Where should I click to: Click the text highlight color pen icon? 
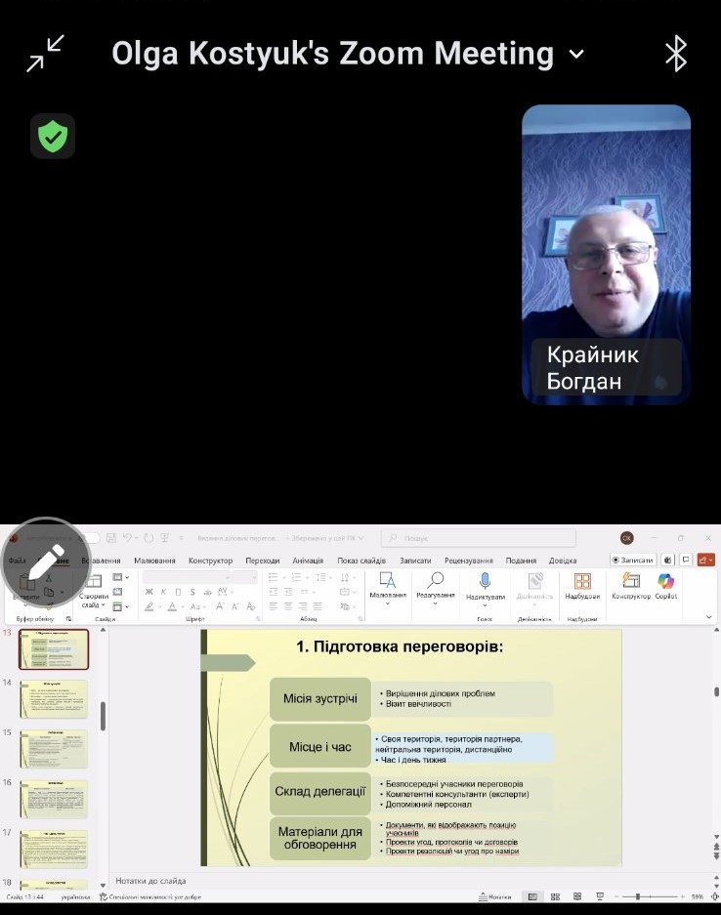point(149,606)
